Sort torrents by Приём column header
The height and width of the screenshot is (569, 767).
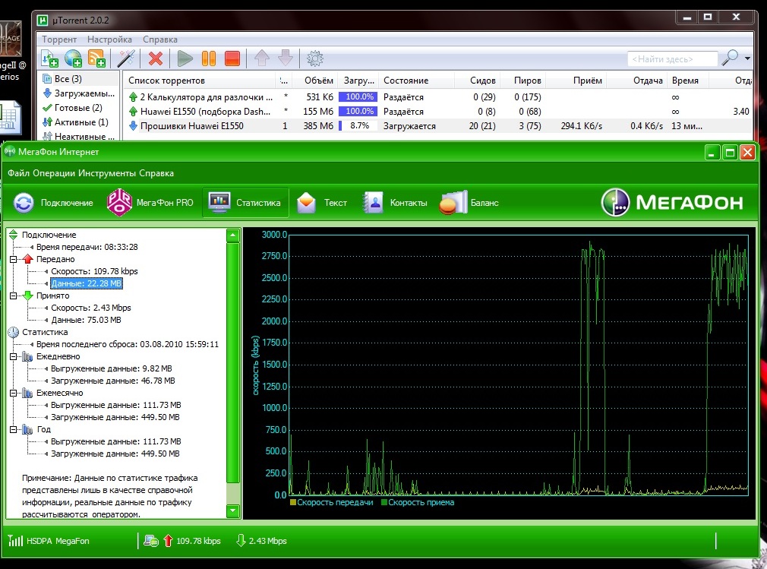[588, 81]
